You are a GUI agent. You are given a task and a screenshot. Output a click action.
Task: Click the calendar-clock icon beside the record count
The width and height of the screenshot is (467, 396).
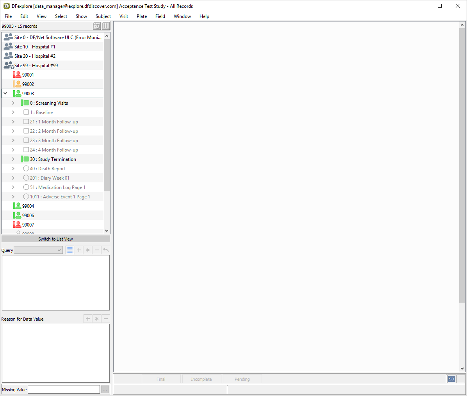click(97, 26)
